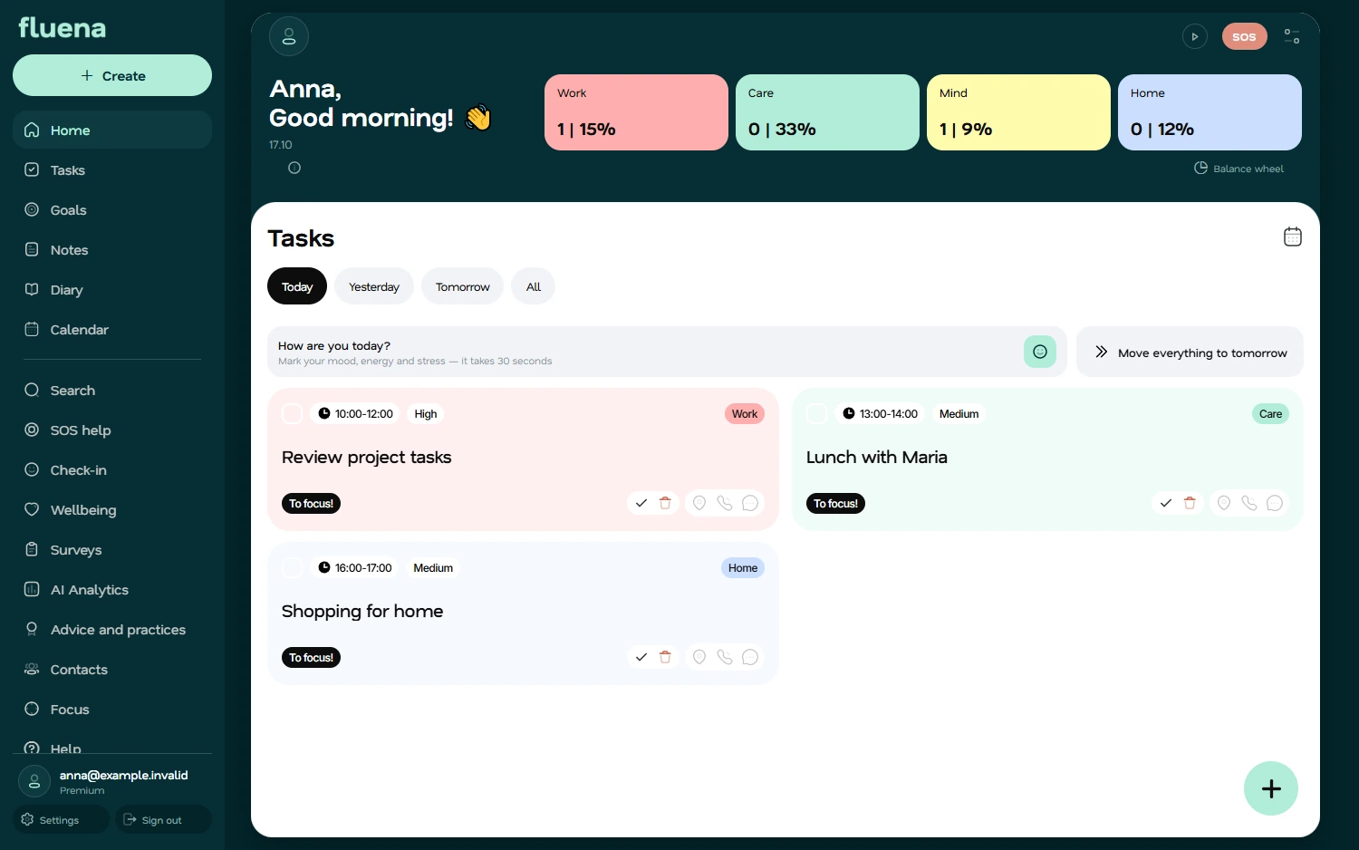This screenshot has height=850, width=1359.
Task: Show All tasks tab
Action: tap(534, 286)
